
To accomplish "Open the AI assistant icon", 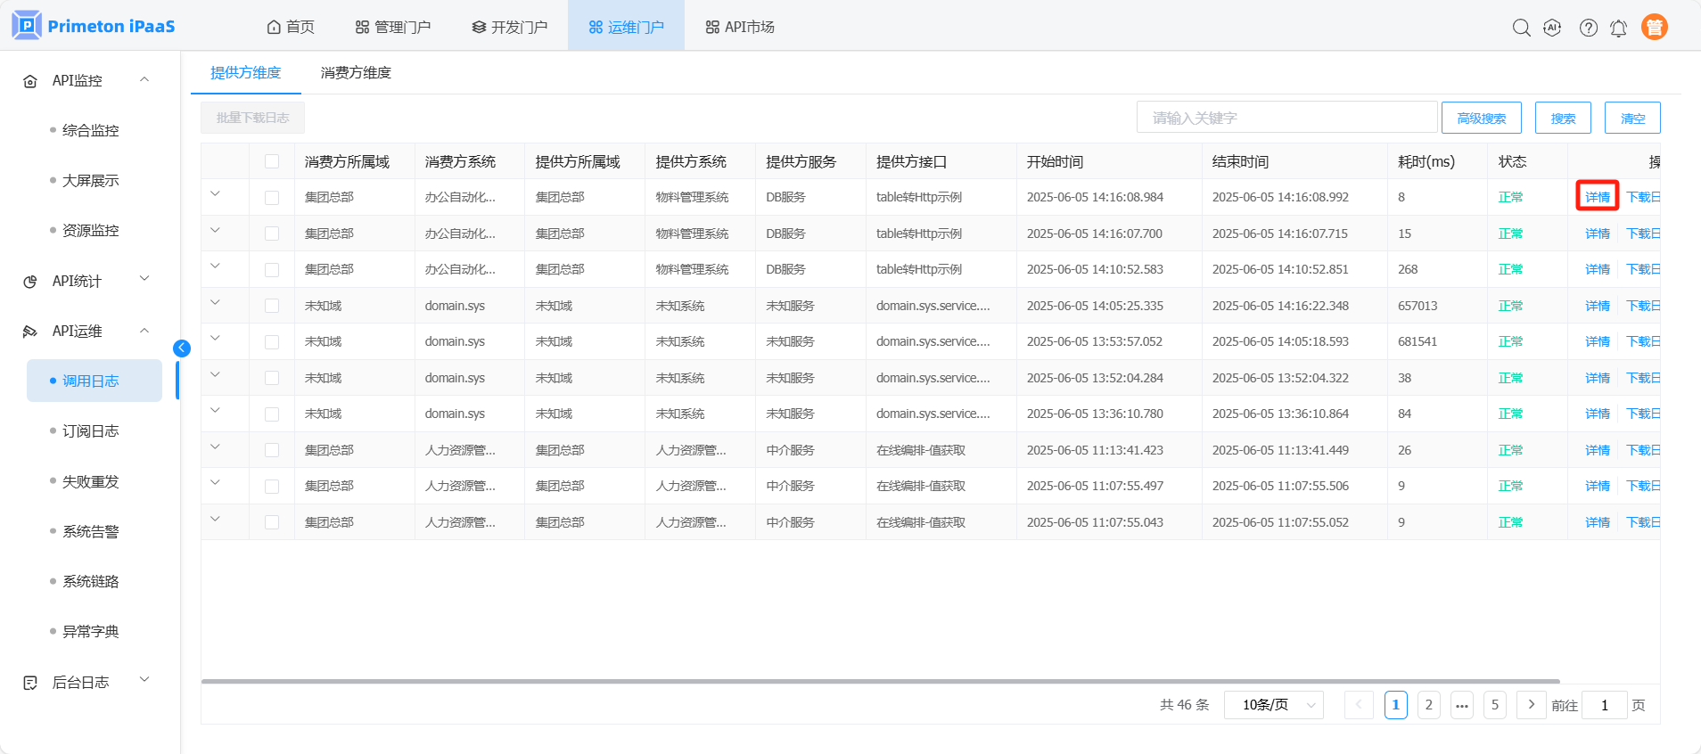I will tap(1552, 28).
